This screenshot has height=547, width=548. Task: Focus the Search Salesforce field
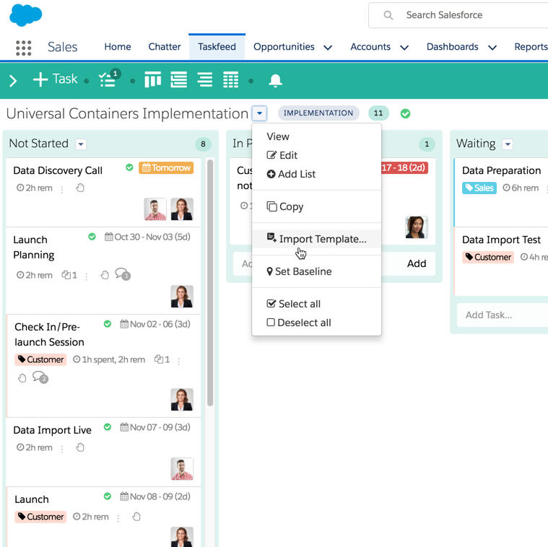458,15
